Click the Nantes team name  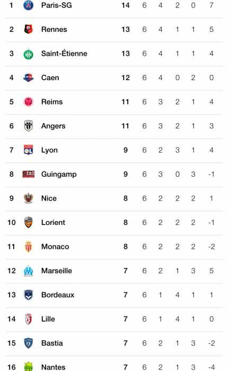pos(54,367)
